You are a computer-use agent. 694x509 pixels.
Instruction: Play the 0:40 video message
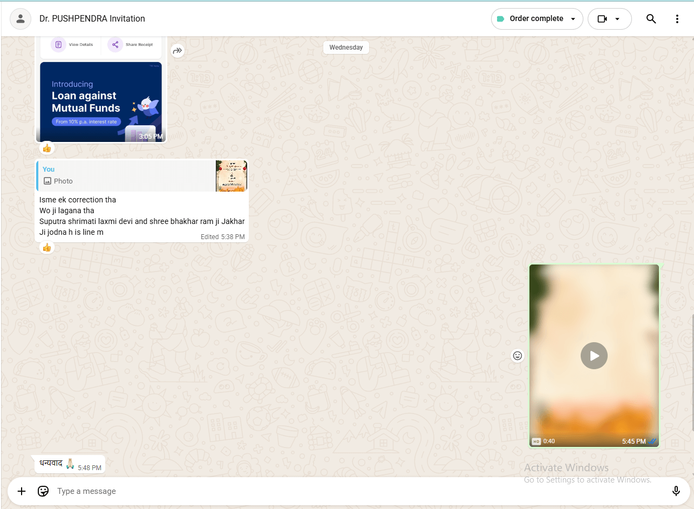(x=594, y=356)
